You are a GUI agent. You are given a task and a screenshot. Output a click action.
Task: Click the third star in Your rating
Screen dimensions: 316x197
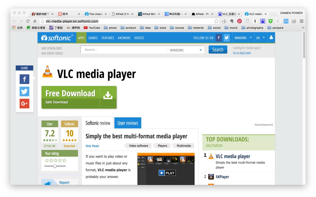click(x=56, y=160)
